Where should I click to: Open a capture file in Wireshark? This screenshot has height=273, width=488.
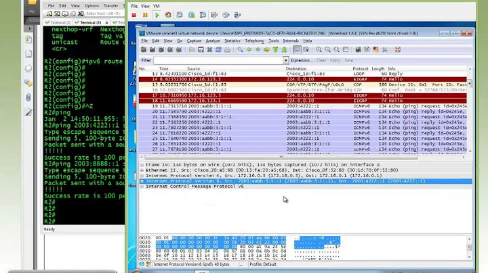coord(192,49)
